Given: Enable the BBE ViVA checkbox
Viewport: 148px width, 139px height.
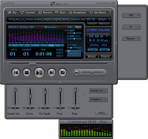Looking at the screenshot, I should coord(68,36).
